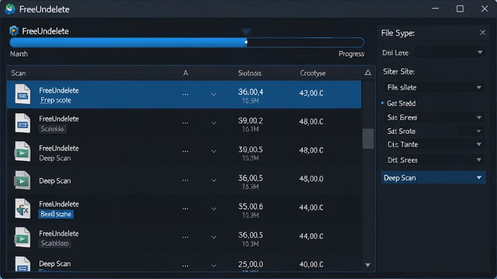Viewport: 497px width, 279px height.
Task: Click file icon of Beell scane row
Action: click(x=22, y=209)
